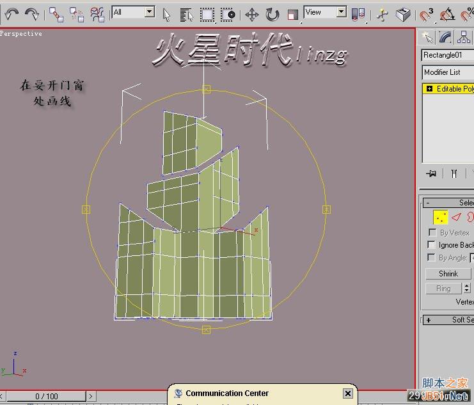Toggle Show End Result icon

point(454,173)
